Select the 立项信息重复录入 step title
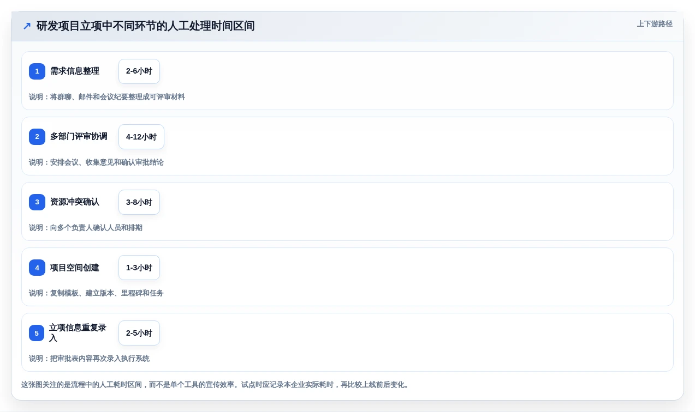The image size is (695, 412). click(79, 333)
